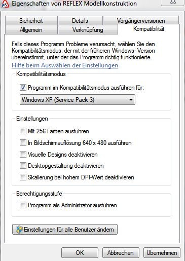Image resolution: width=185 pixels, height=261 pixels.
Task: Check Desktopgestaltung deaktivieren
Action: tap(23, 166)
